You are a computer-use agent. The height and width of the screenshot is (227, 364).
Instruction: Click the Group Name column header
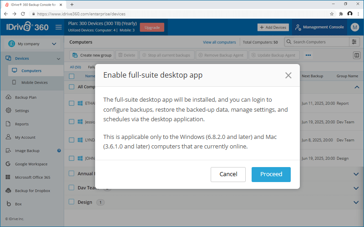click(347, 76)
